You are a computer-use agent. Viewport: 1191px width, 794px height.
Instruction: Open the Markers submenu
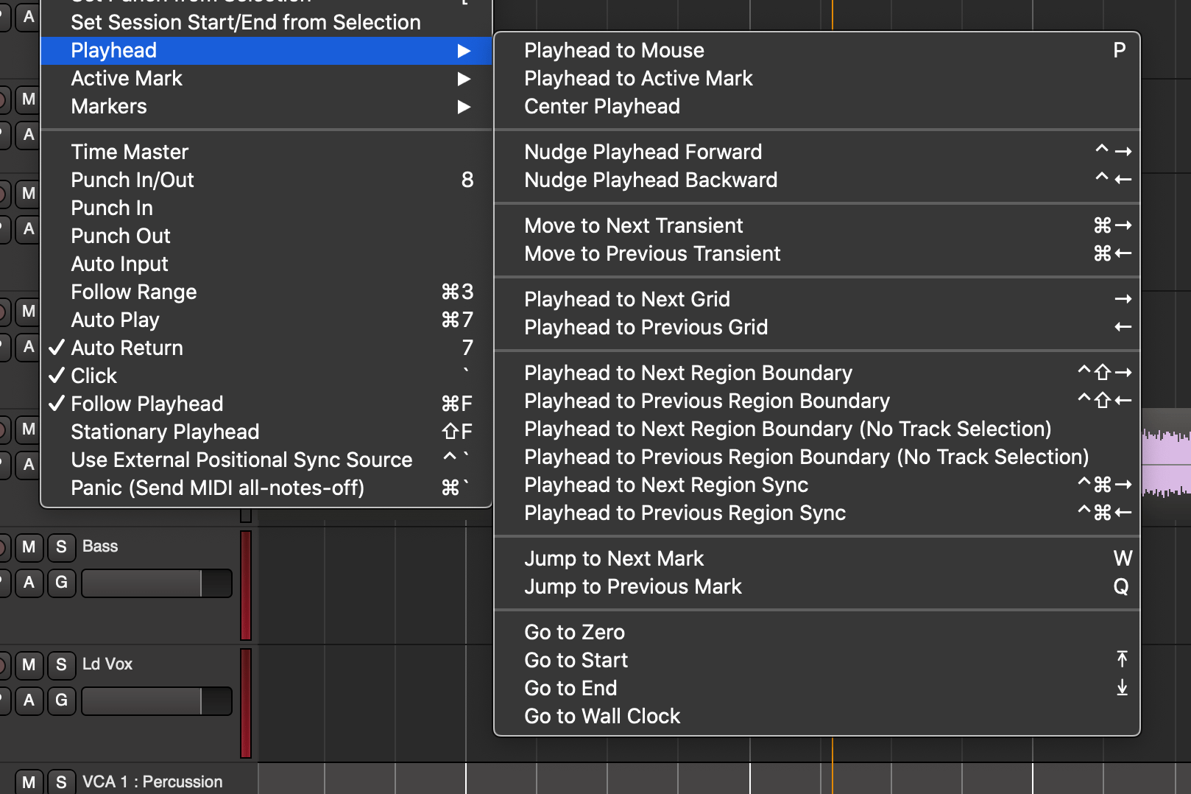[108, 106]
